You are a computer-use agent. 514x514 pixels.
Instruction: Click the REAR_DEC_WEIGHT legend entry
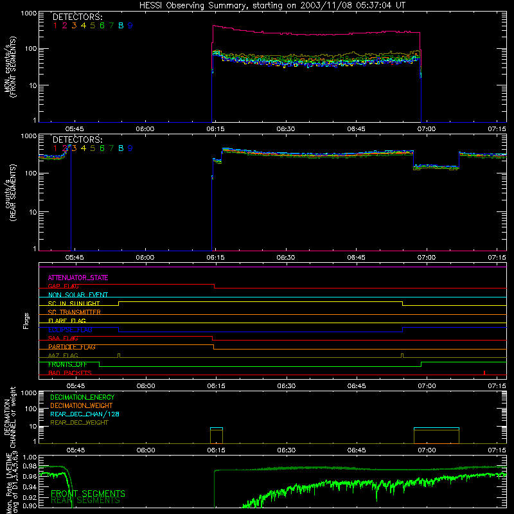click(x=79, y=423)
